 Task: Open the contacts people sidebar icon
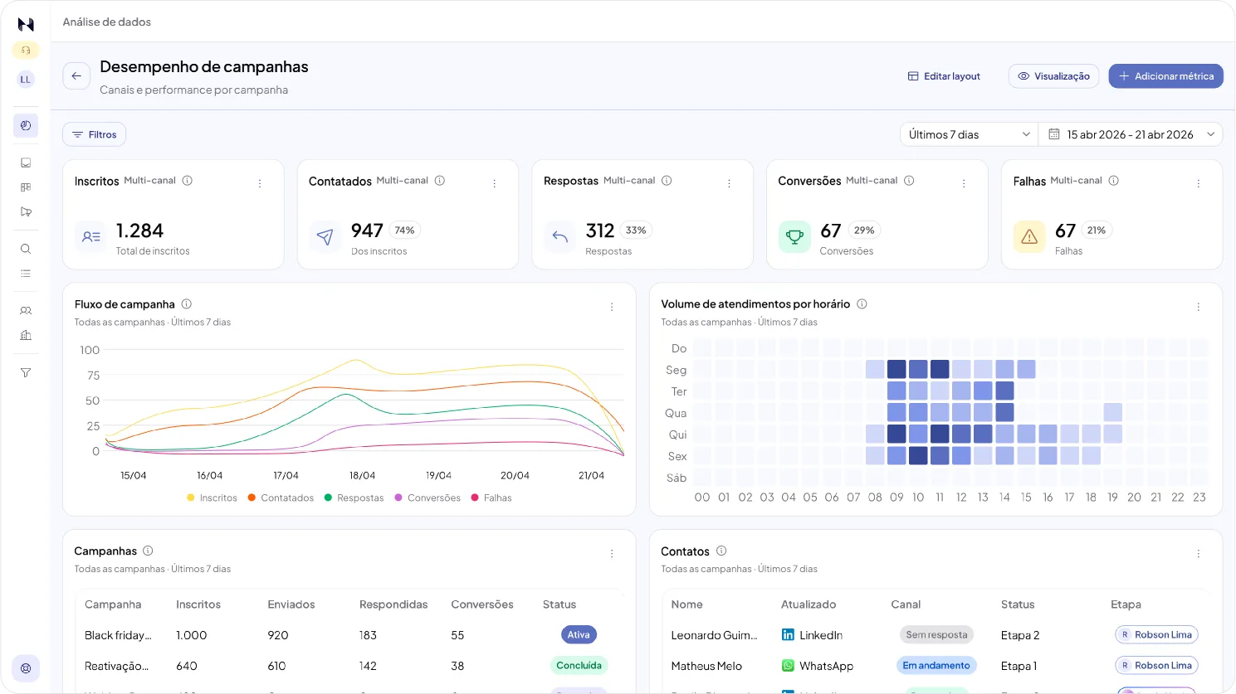26,311
